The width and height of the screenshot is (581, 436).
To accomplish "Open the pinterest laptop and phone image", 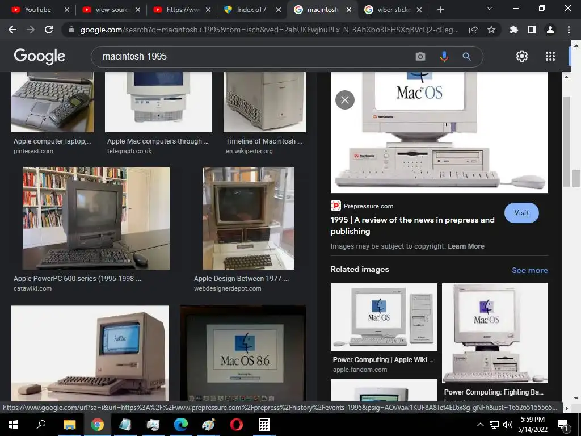I will coord(53,102).
